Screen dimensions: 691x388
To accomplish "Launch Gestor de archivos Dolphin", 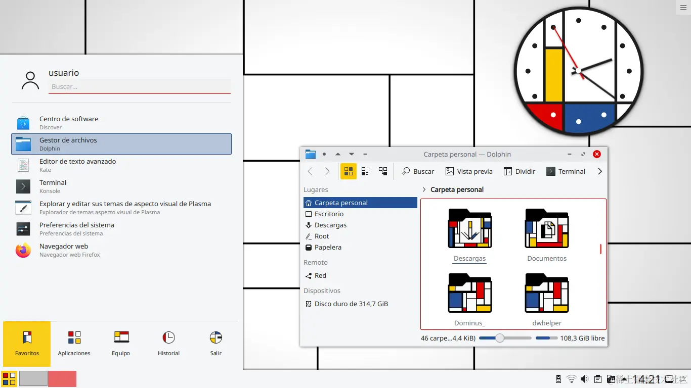I will (121, 144).
